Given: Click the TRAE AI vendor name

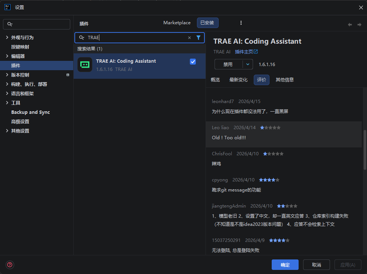Looking at the screenshot, I should [222, 52].
